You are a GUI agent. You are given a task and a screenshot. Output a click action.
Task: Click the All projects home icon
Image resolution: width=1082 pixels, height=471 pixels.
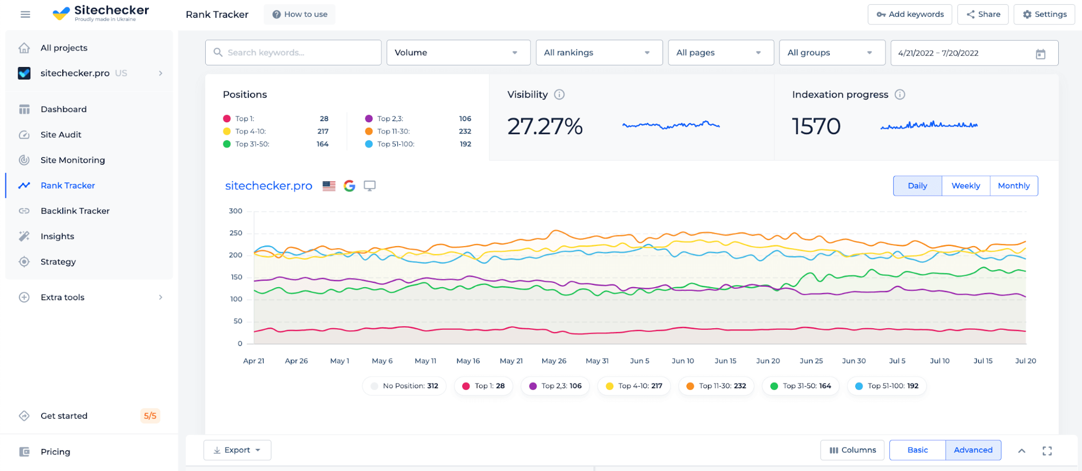24,48
